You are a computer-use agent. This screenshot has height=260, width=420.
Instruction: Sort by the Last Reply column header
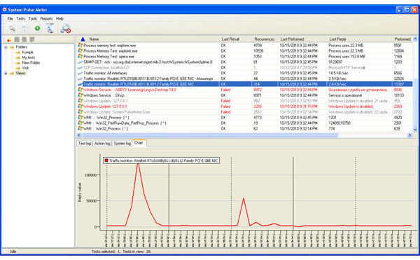pos(359,39)
